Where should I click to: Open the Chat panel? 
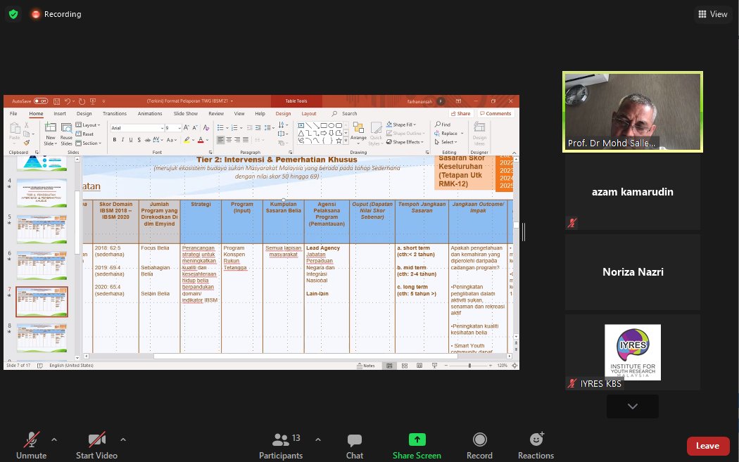coord(355,445)
